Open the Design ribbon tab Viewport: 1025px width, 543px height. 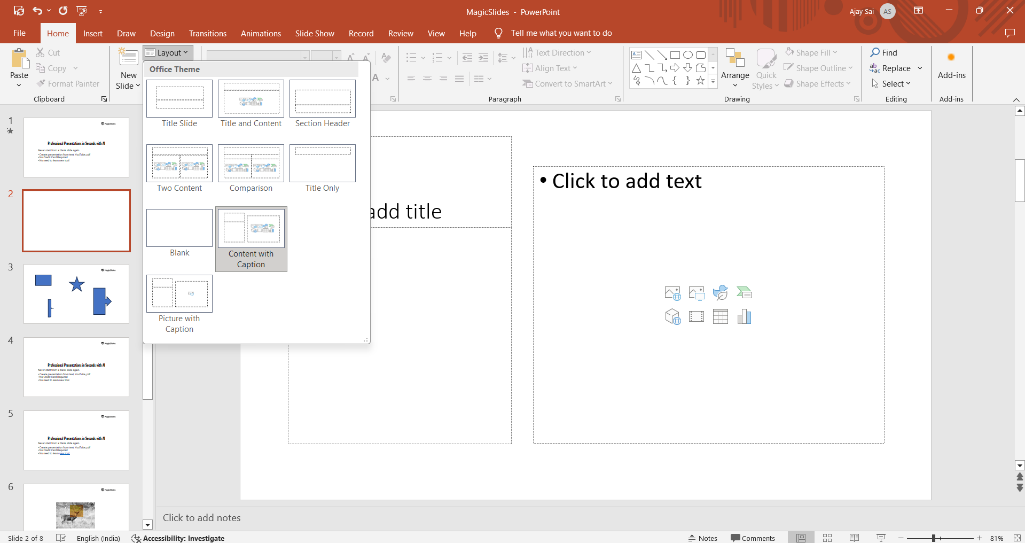click(162, 33)
